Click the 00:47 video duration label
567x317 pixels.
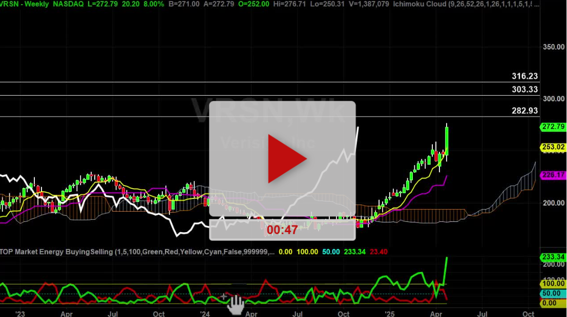coord(282,230)
